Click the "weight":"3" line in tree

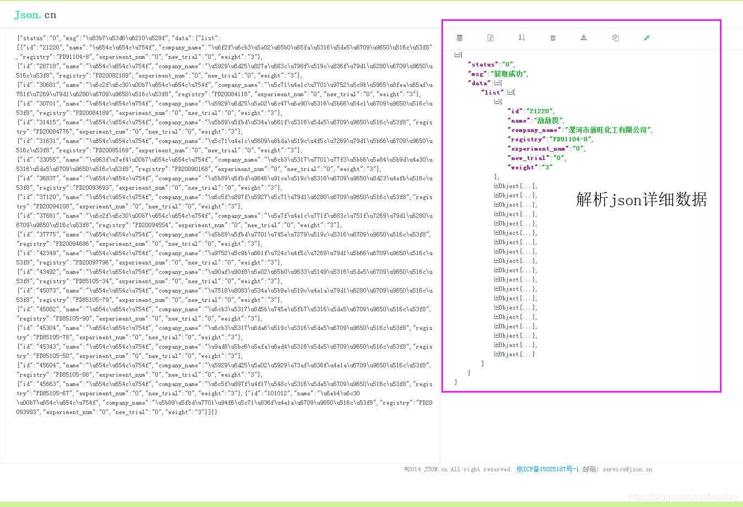tap(529, 167)
